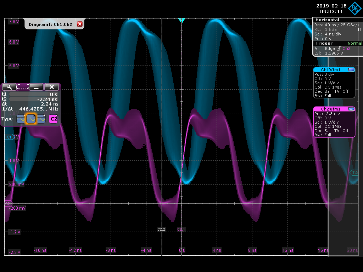The height and width of the screenshot is (272, 363).
Task: Select the C2.2 cursor line label
Action: coord(161,229)
